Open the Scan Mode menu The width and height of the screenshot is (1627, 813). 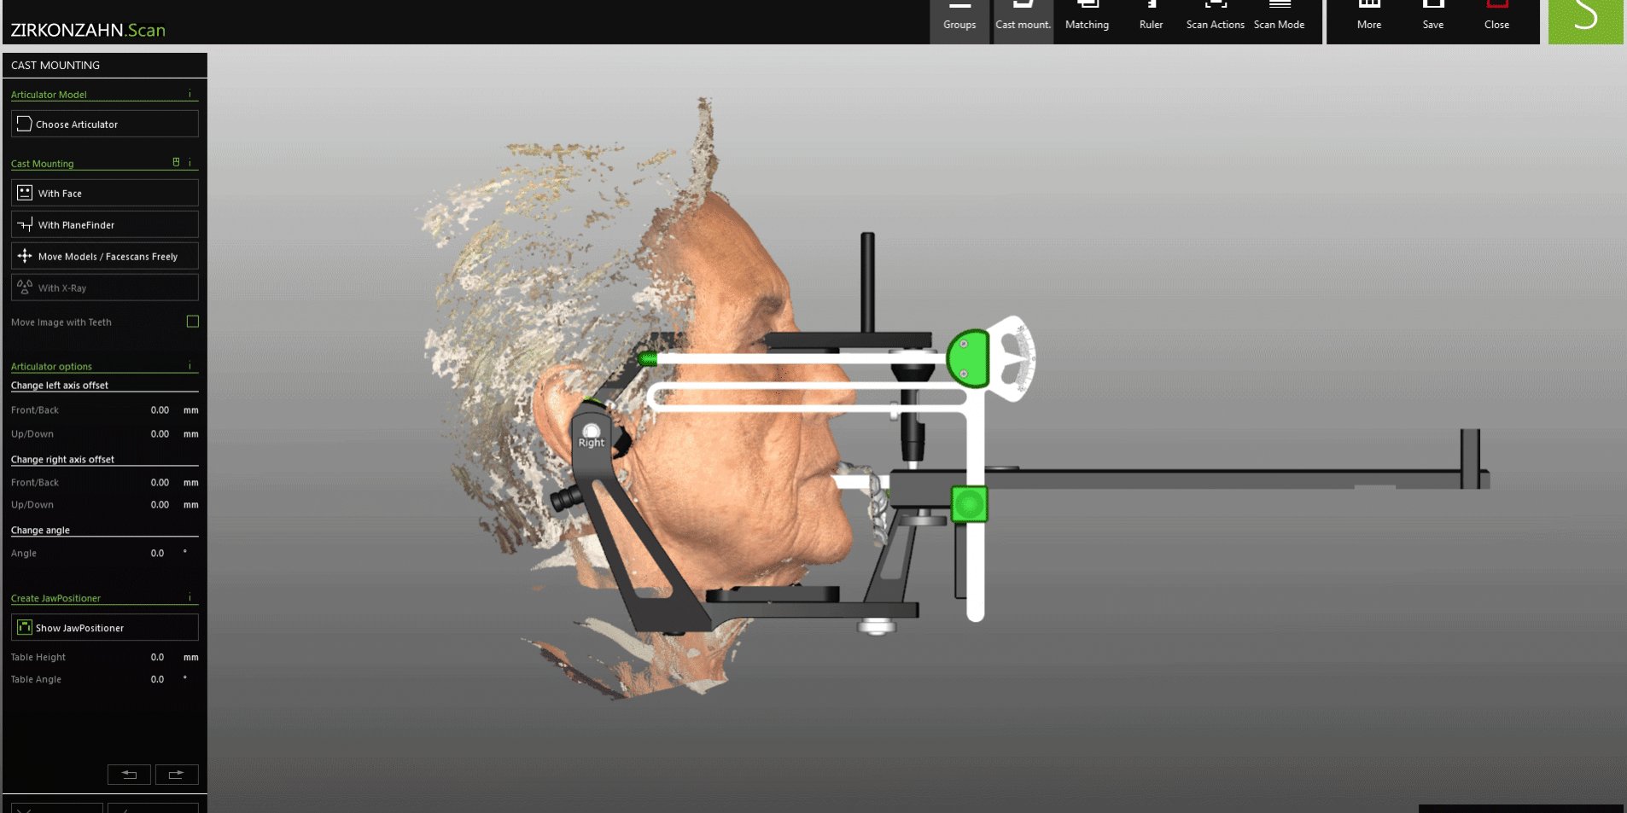(1279, 19)
